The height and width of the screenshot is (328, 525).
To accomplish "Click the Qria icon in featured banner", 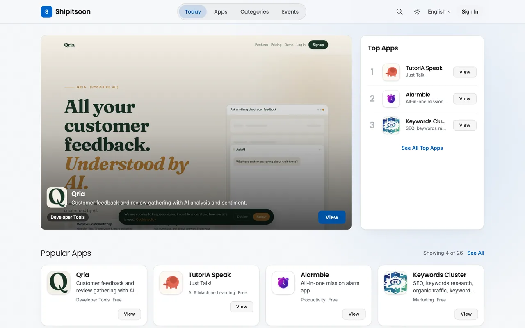I will 57,198.
